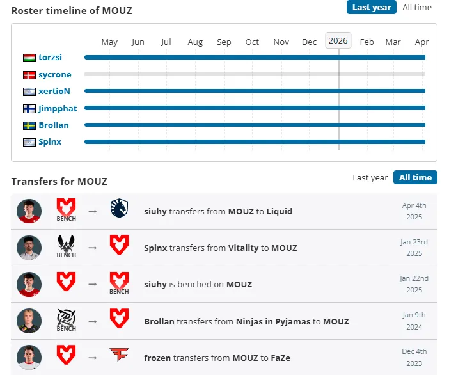Click the Vitality bench logo
449x375 pixels.
(x=66, y=246)
